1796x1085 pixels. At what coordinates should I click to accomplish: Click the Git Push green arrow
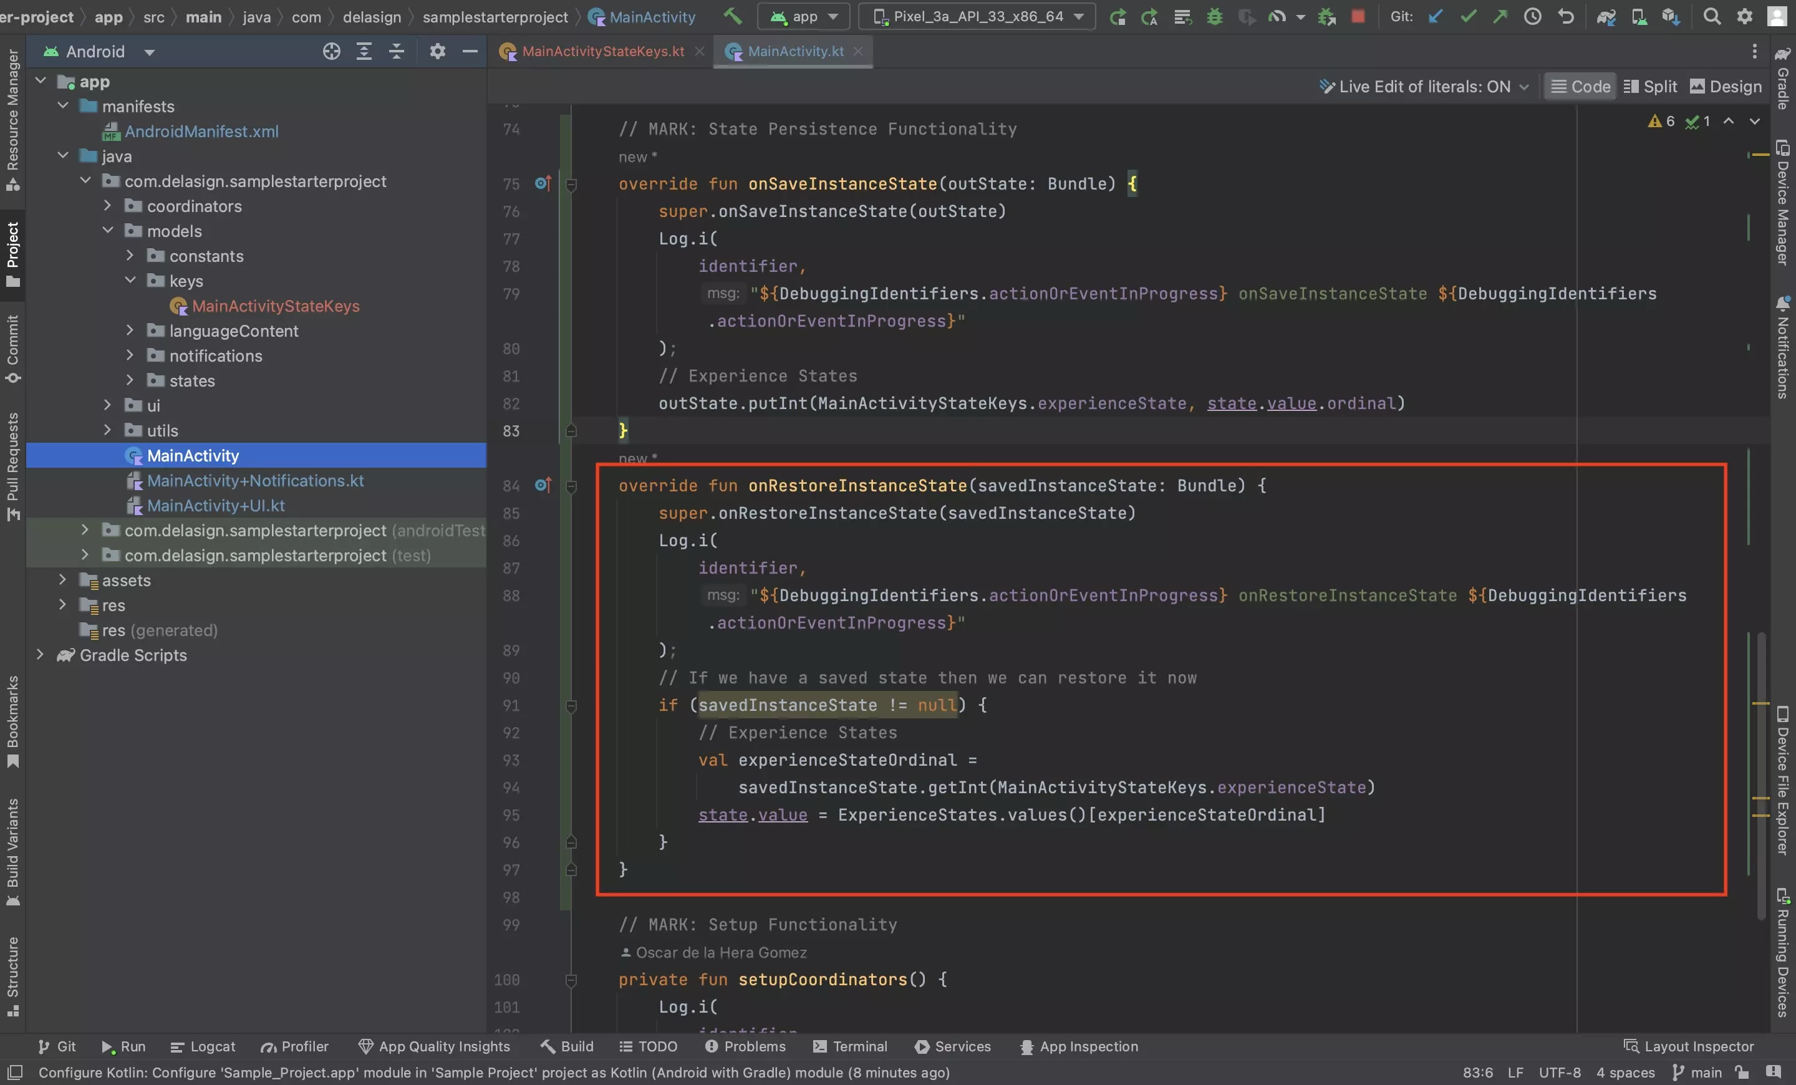tap(1500, 16)
